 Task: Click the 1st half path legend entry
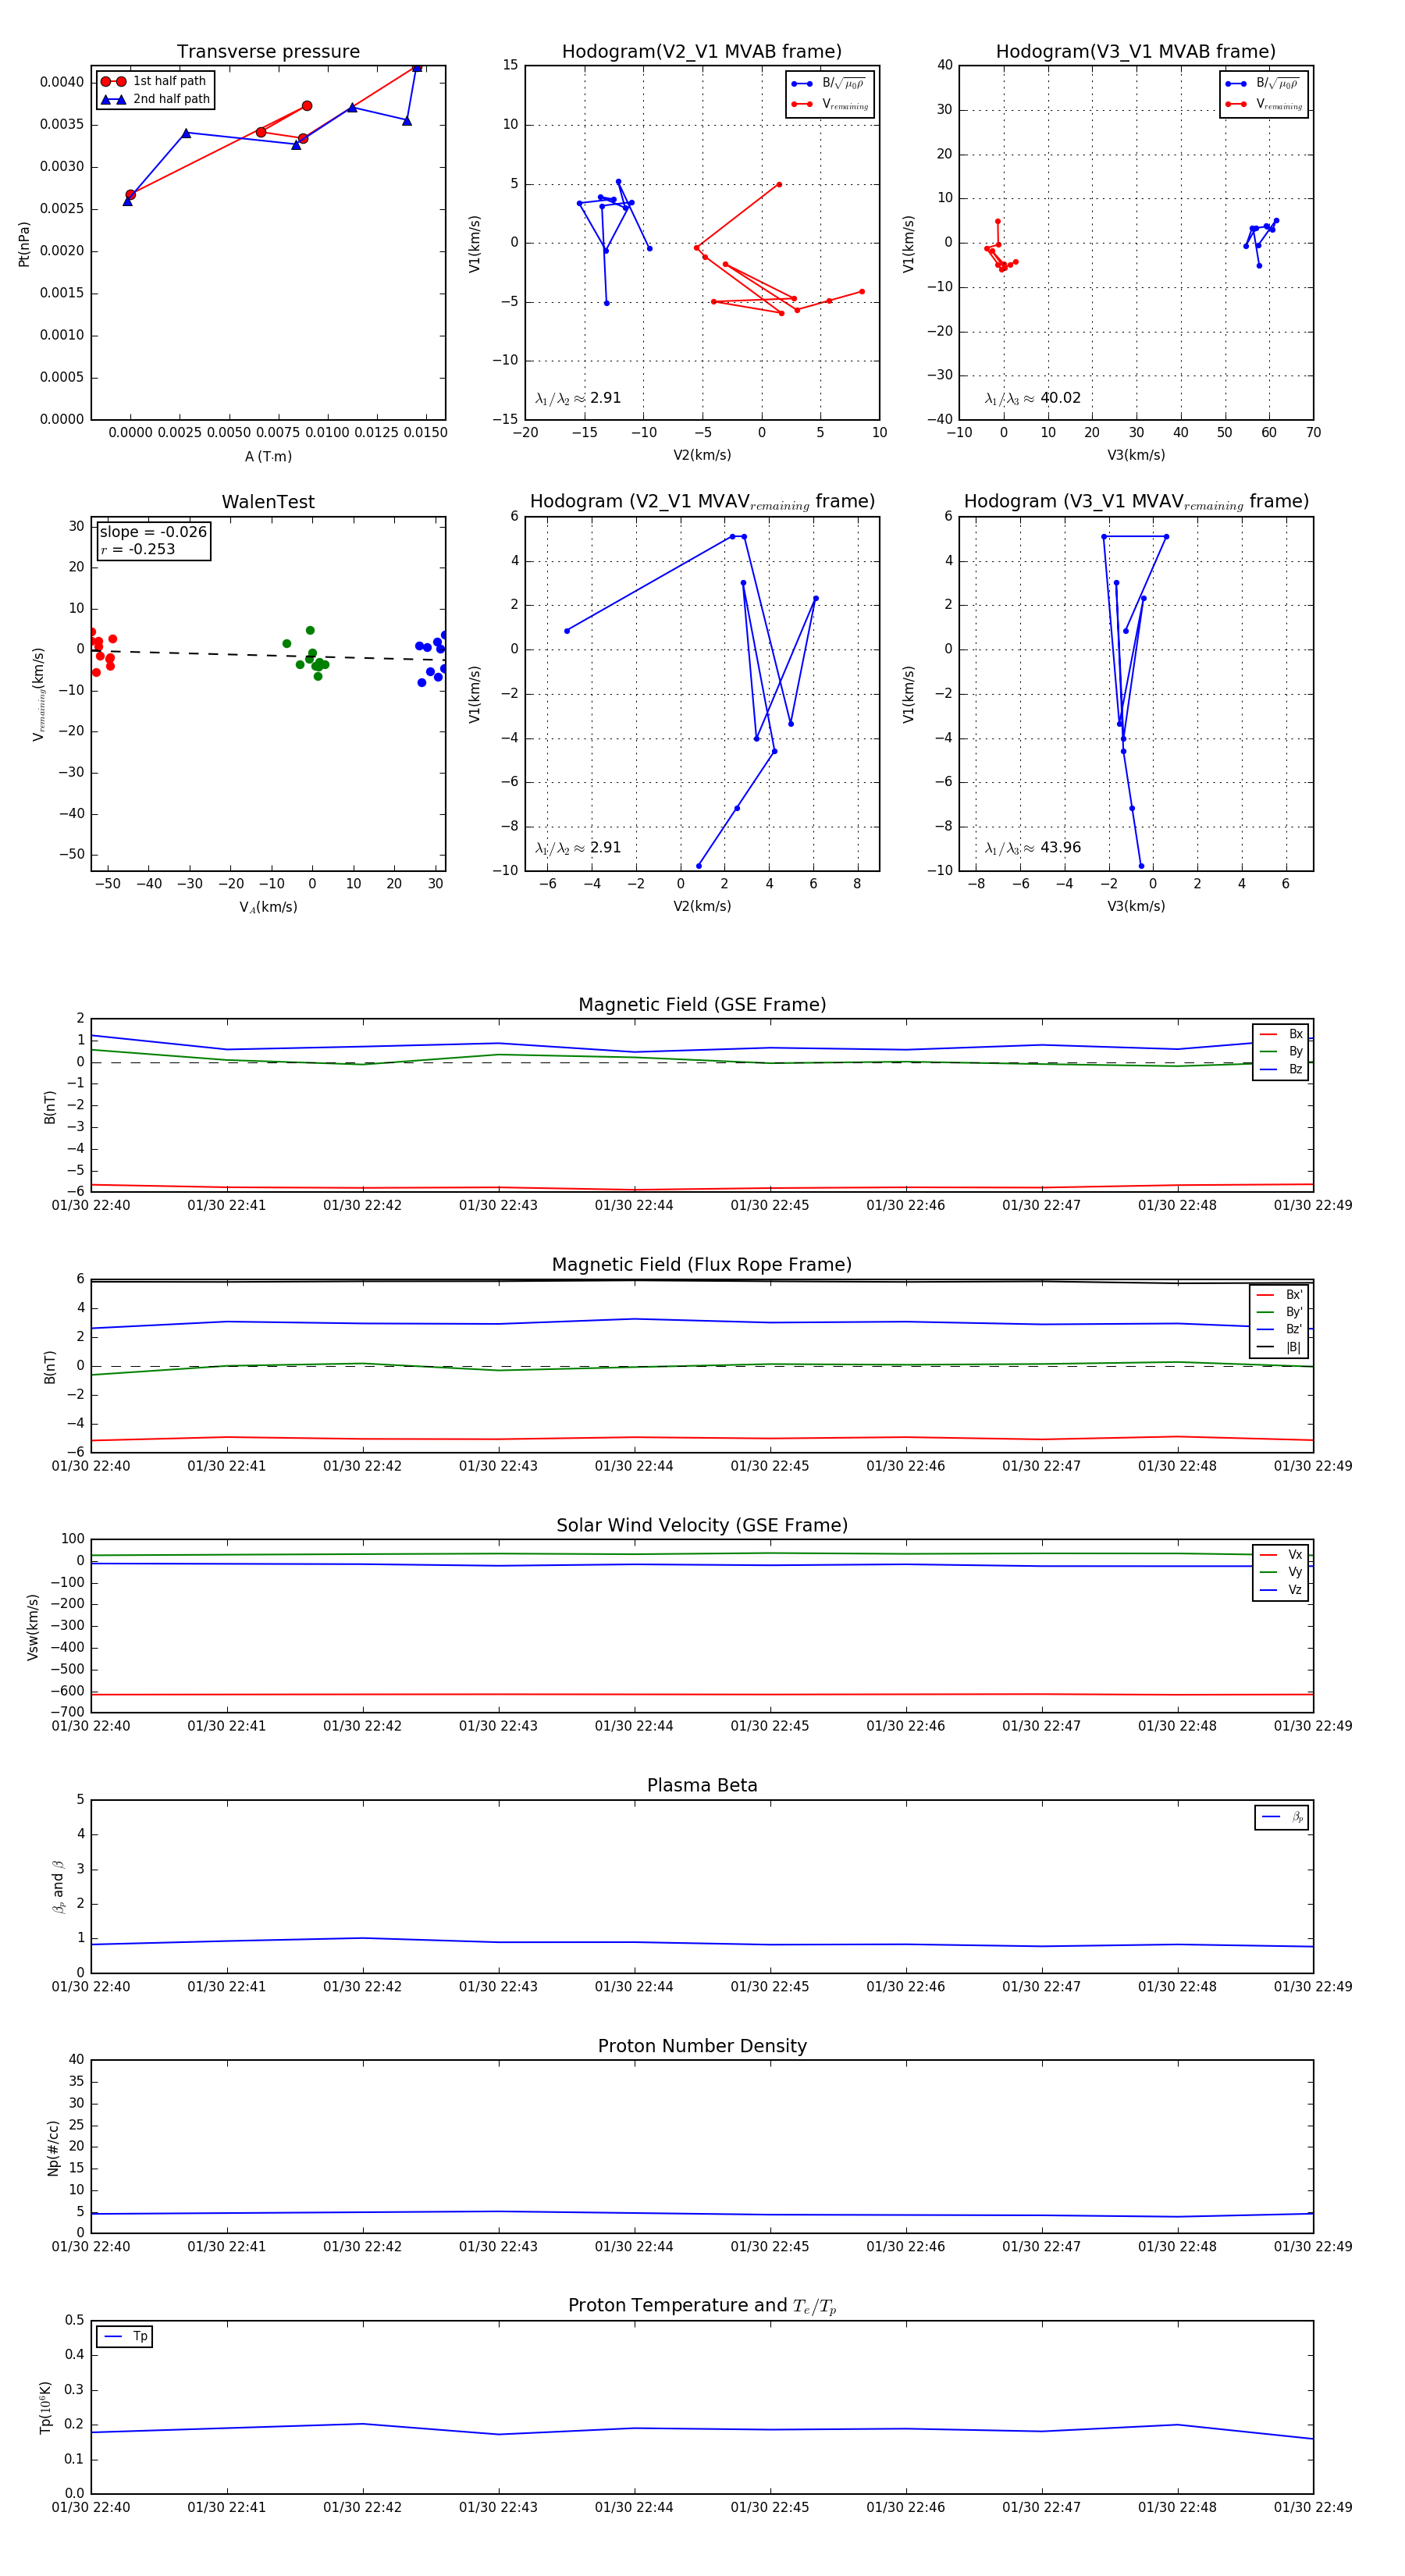coord(154,81)
